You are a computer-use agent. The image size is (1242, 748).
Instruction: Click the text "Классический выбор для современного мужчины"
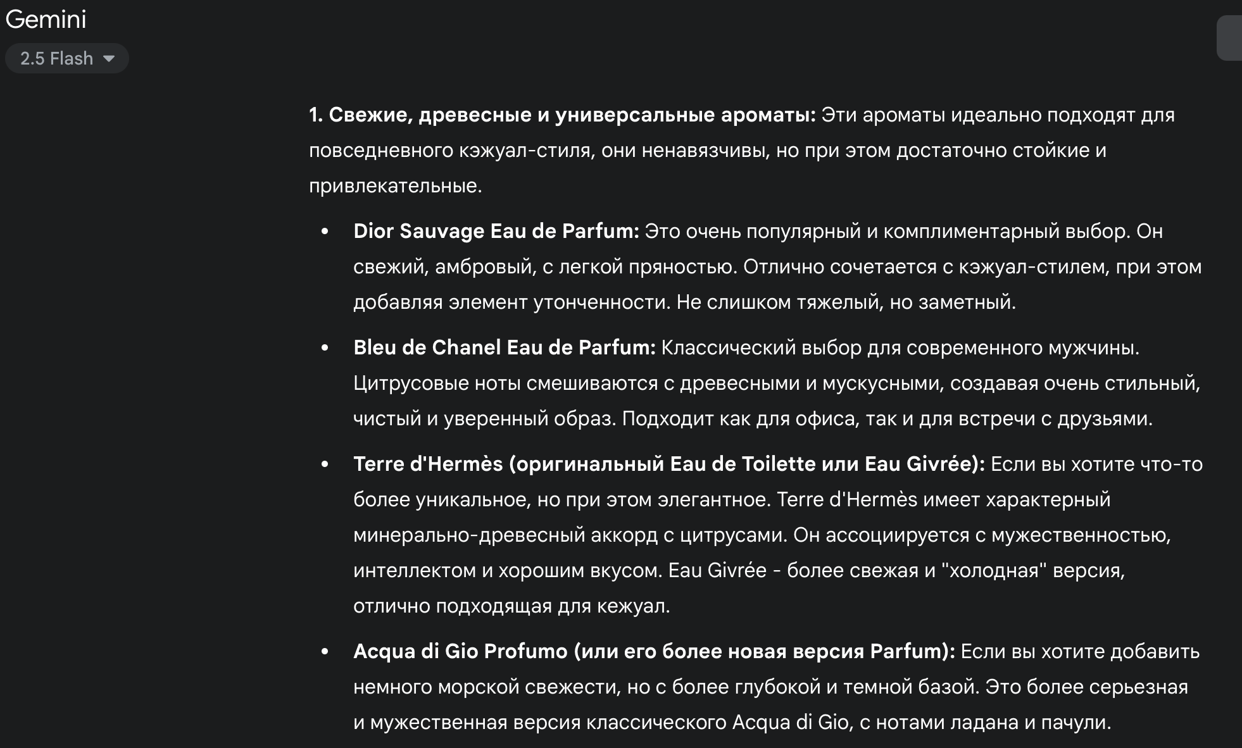[x=900, y=348]
